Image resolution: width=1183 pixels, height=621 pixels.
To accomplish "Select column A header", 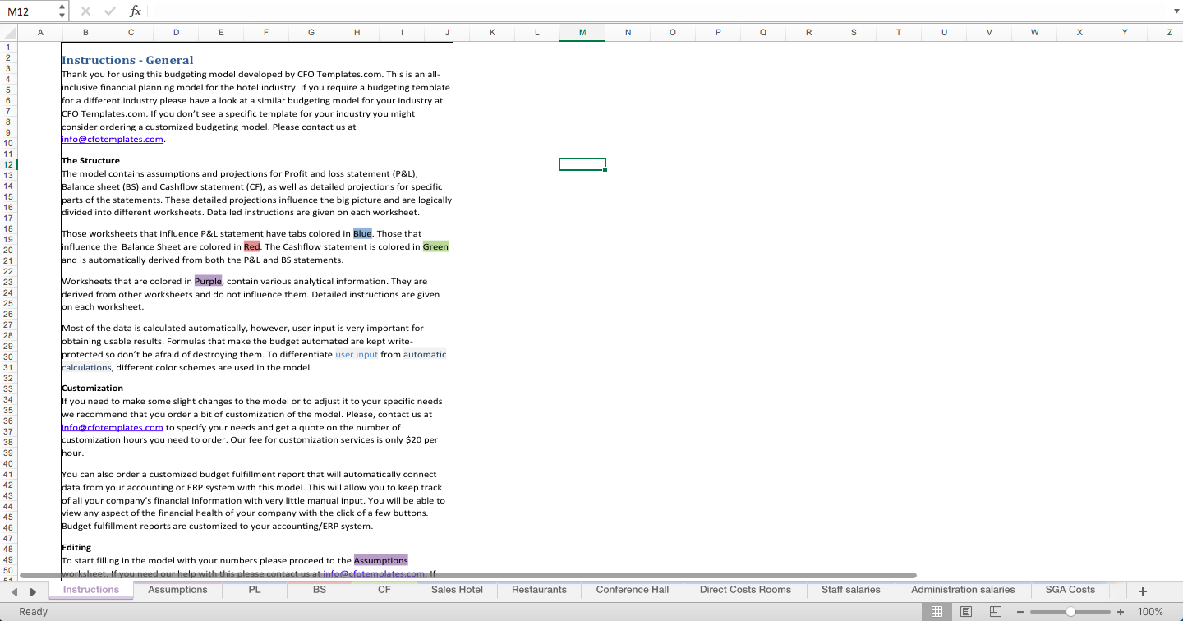I will pyautogui.click(x=39, y=33).
